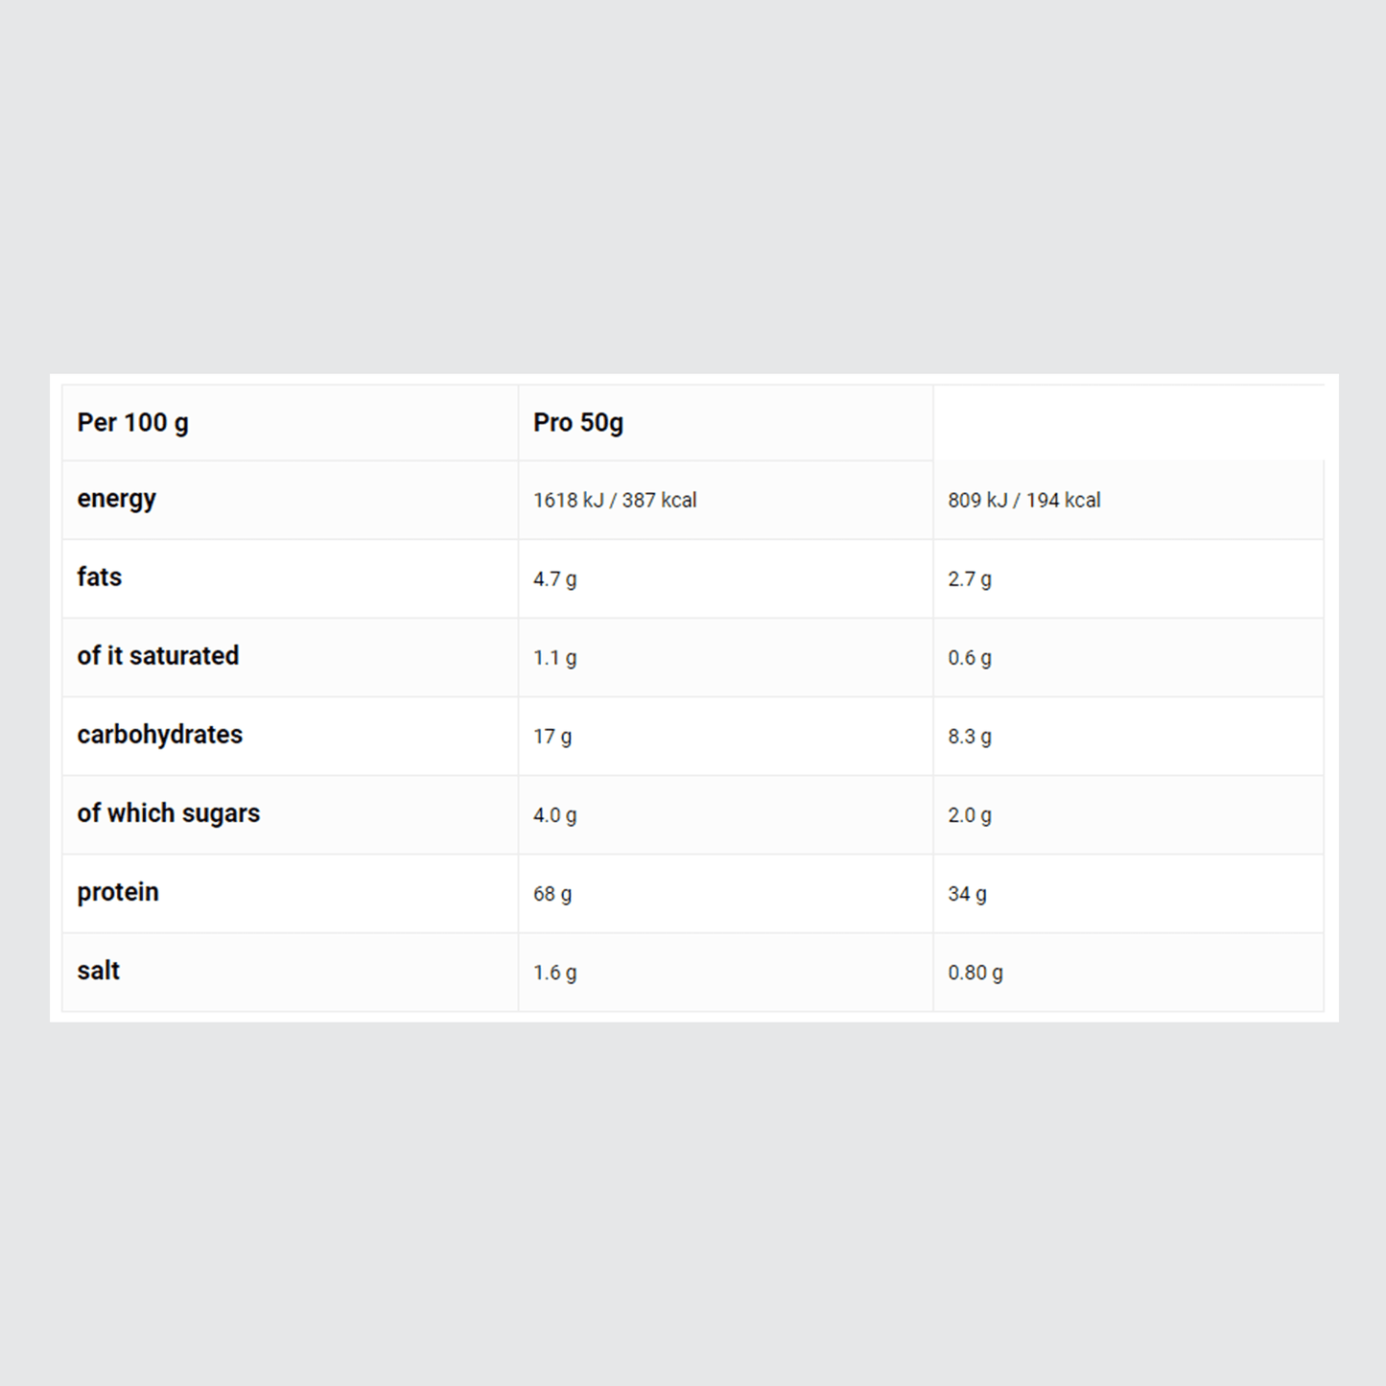Select the "of which sugars" label
Viewport: 1386px width, 1386px height.
coord(169,813)
